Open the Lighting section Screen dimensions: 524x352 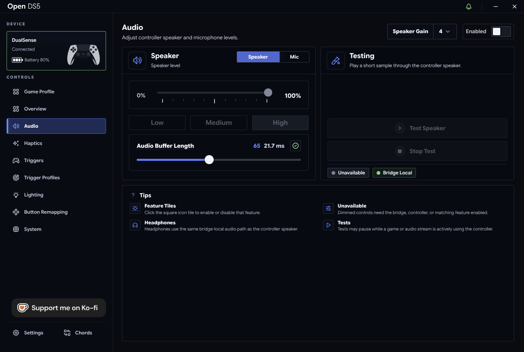(56, 195)
